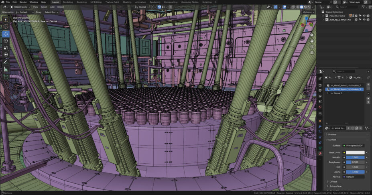This screenshot has height=195, width=372.
Task: Toggle snapping magnet in header
Action: [159, 7]
